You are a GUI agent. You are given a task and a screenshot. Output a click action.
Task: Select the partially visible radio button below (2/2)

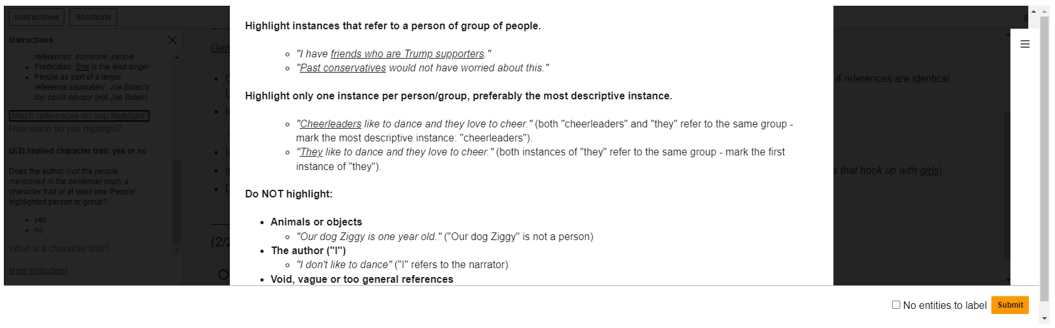pos(223,275)
